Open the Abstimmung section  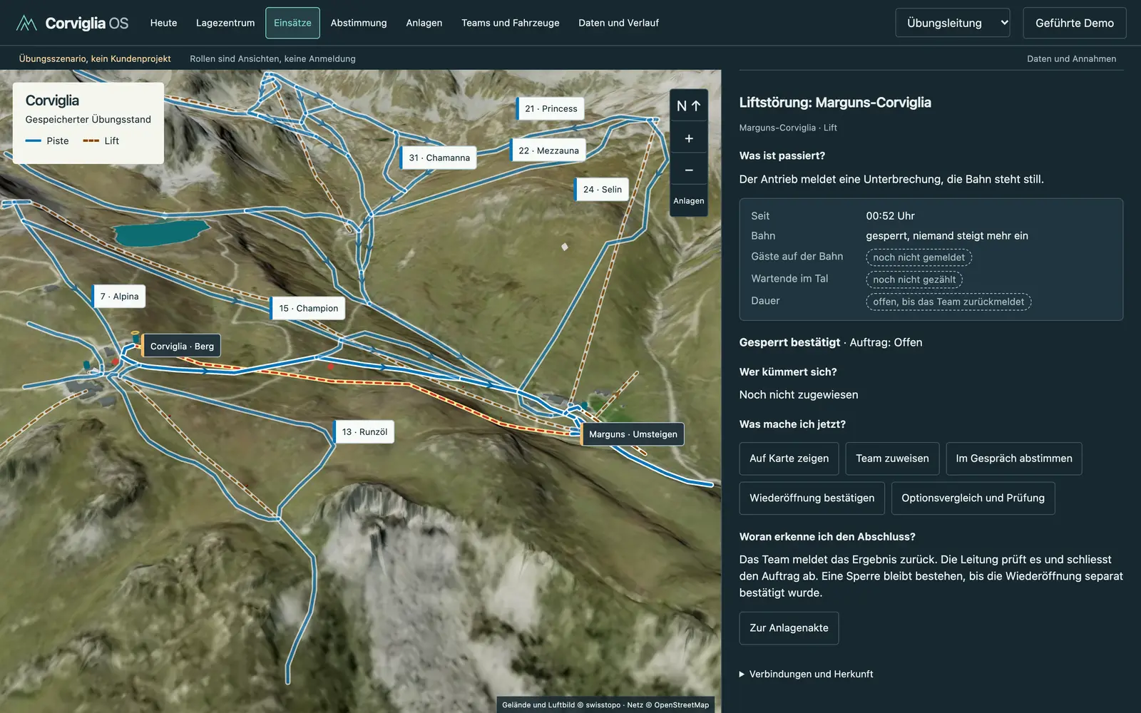359,23
